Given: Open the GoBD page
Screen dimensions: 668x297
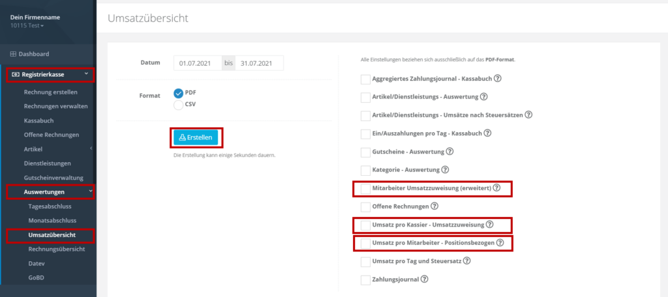Looking at the screenshot, I should pos(37,277).
